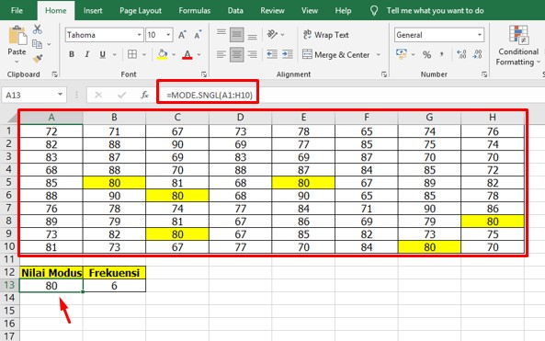Switch to the Insert tab

93,10
